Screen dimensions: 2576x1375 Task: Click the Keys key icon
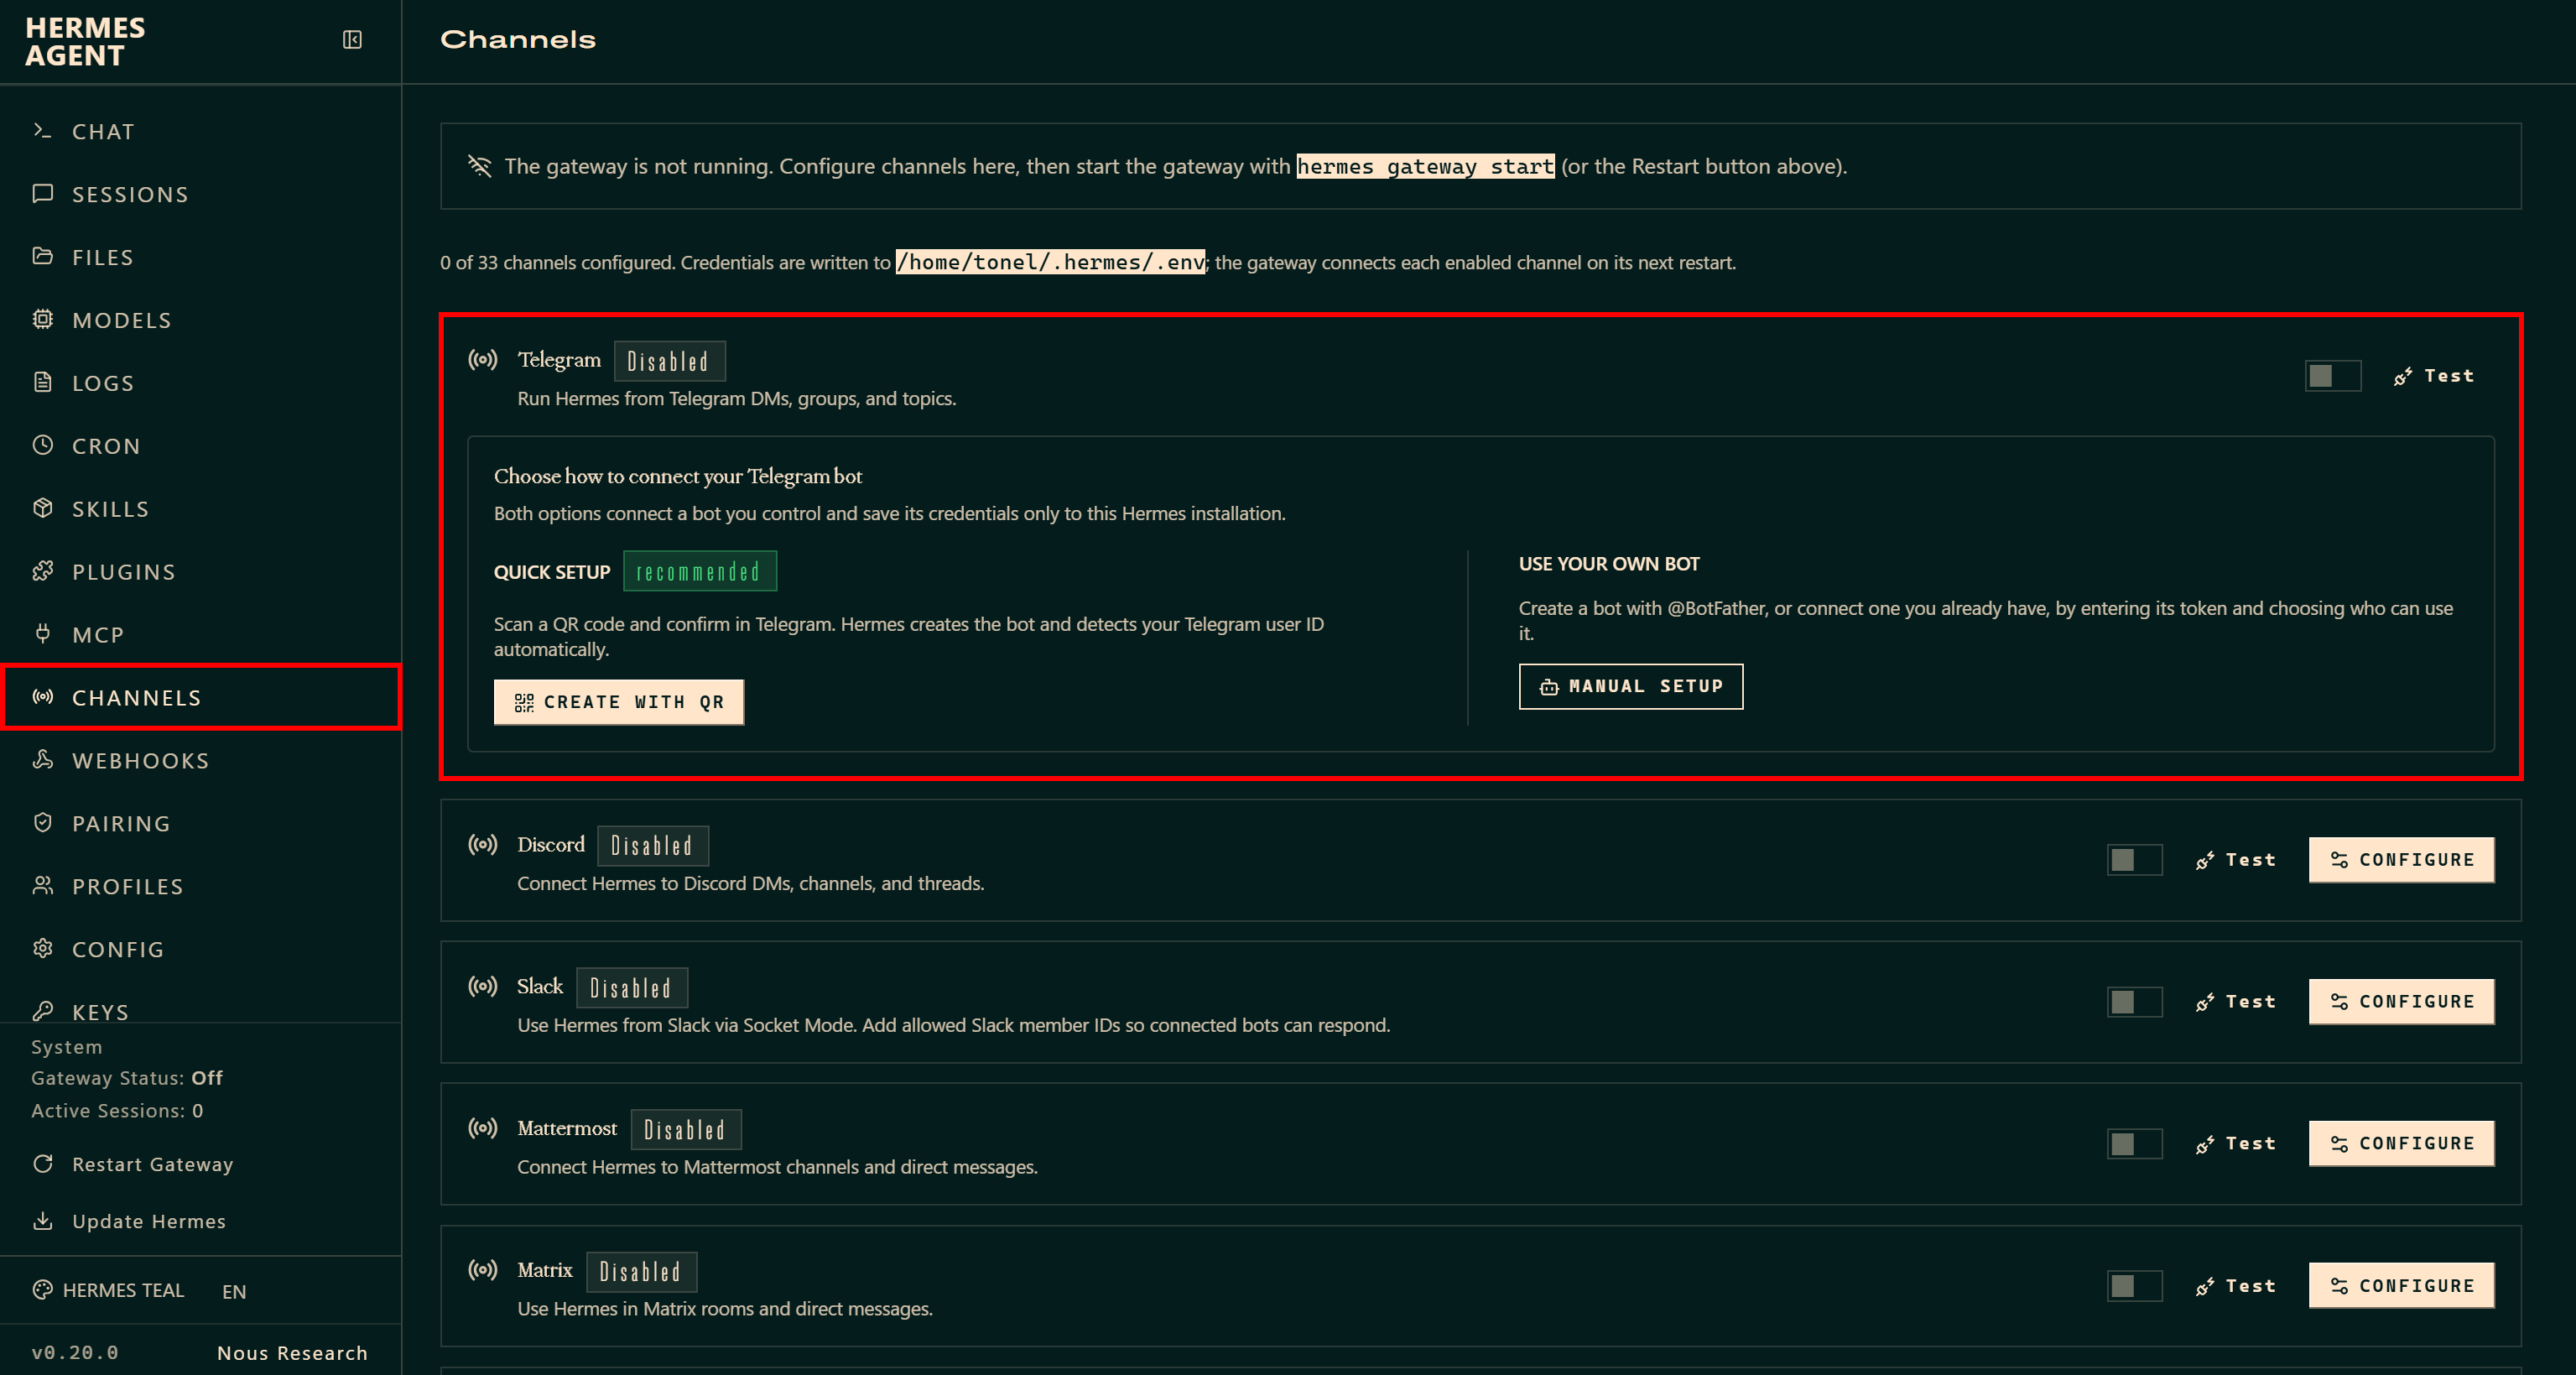pos(42,1011)
